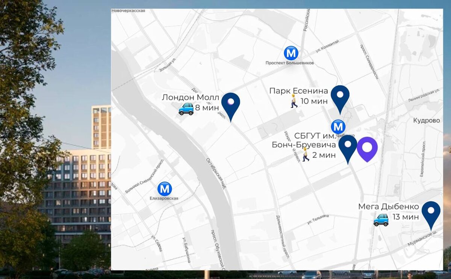
Task: Click the Мурманское ш. road label
Action: (423, 240)
